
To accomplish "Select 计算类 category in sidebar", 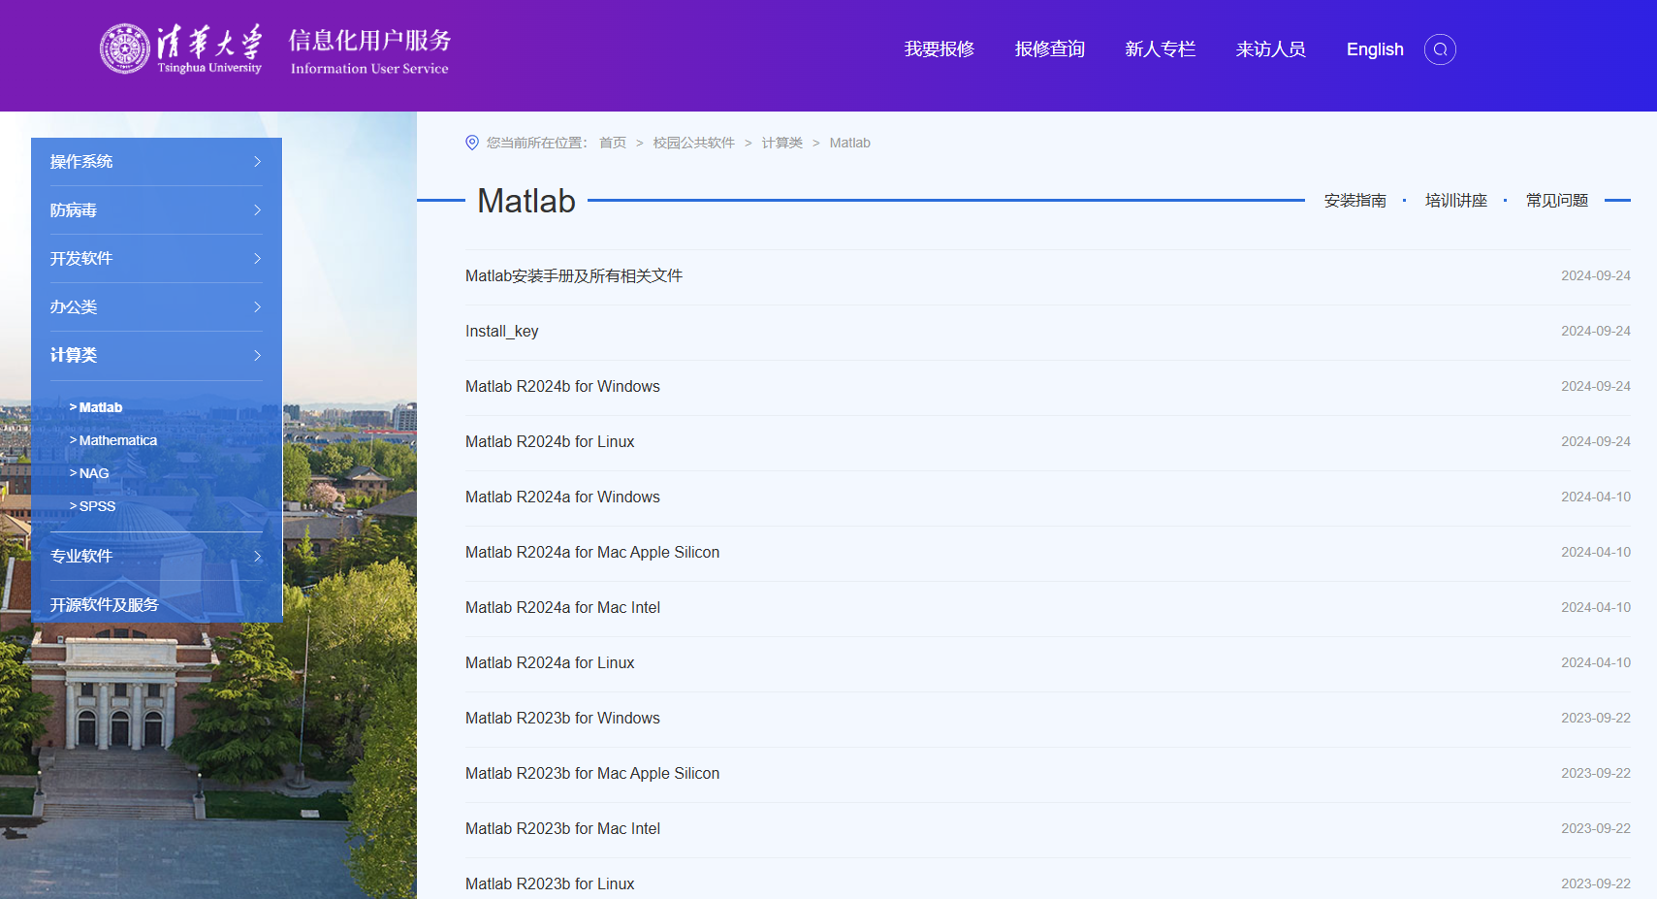I will (x=74, y=356).
